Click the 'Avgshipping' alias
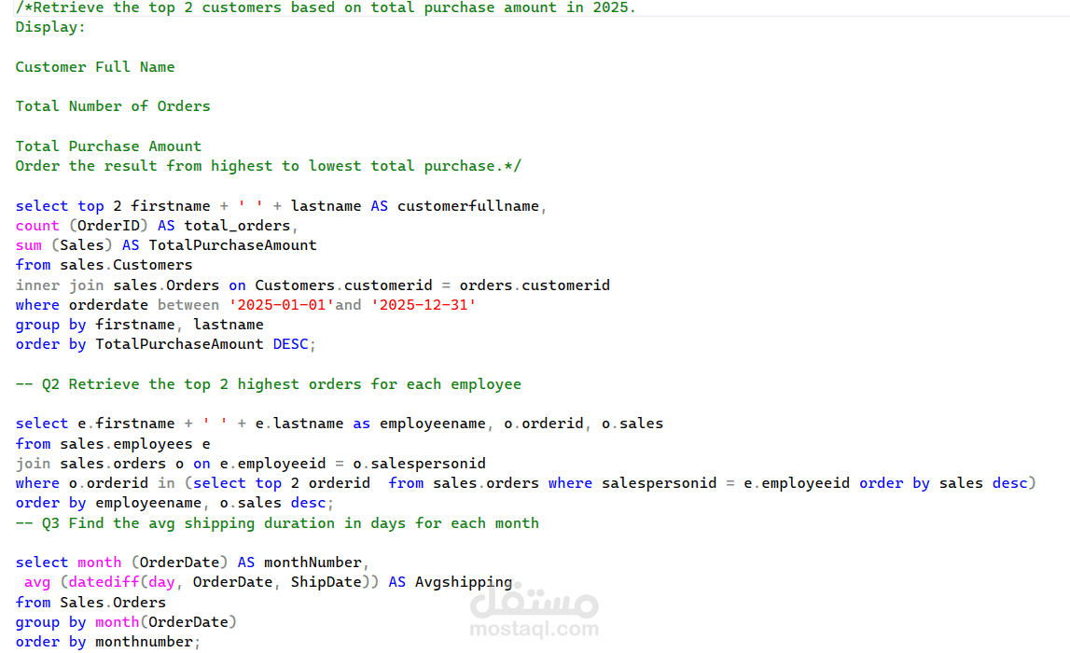Screen dimensions: 1070x653 (x=464, y=582)
